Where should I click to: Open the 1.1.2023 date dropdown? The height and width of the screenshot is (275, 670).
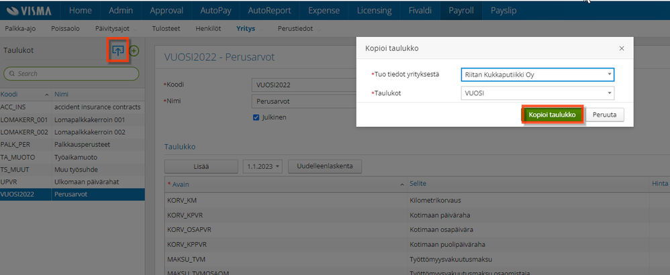(262, 166)
